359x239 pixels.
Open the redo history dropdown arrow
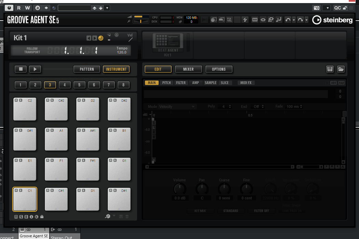(306, 20)
